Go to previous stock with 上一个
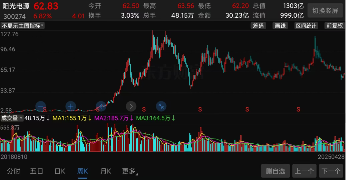The height and width of the screenshot is (180, 348). pos(304,171)
